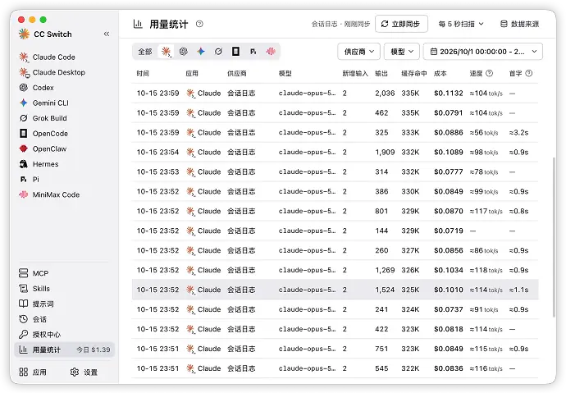Select 用量统计 in sidebar

(64, 350)
